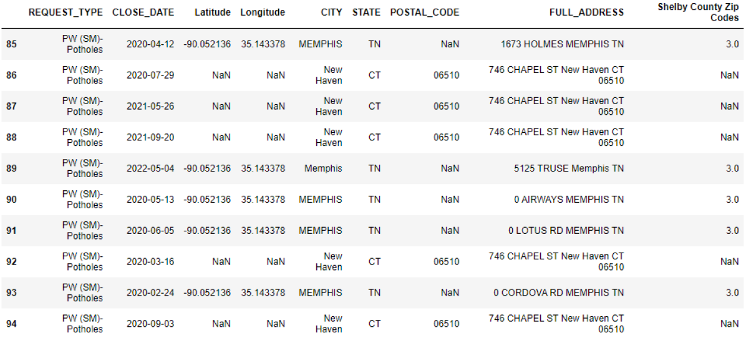Screen dimensions: 746x348
Task: Click the 0 CORDOVA RD MEMPHIS TN cell
Action: tap(558, 292)
